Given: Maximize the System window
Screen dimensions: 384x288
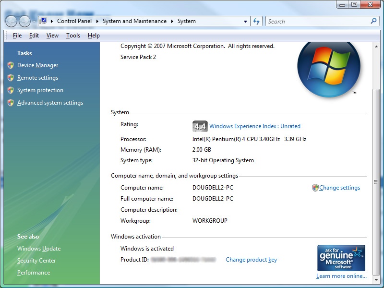Looking at the screenshot, I should point(354,4).
